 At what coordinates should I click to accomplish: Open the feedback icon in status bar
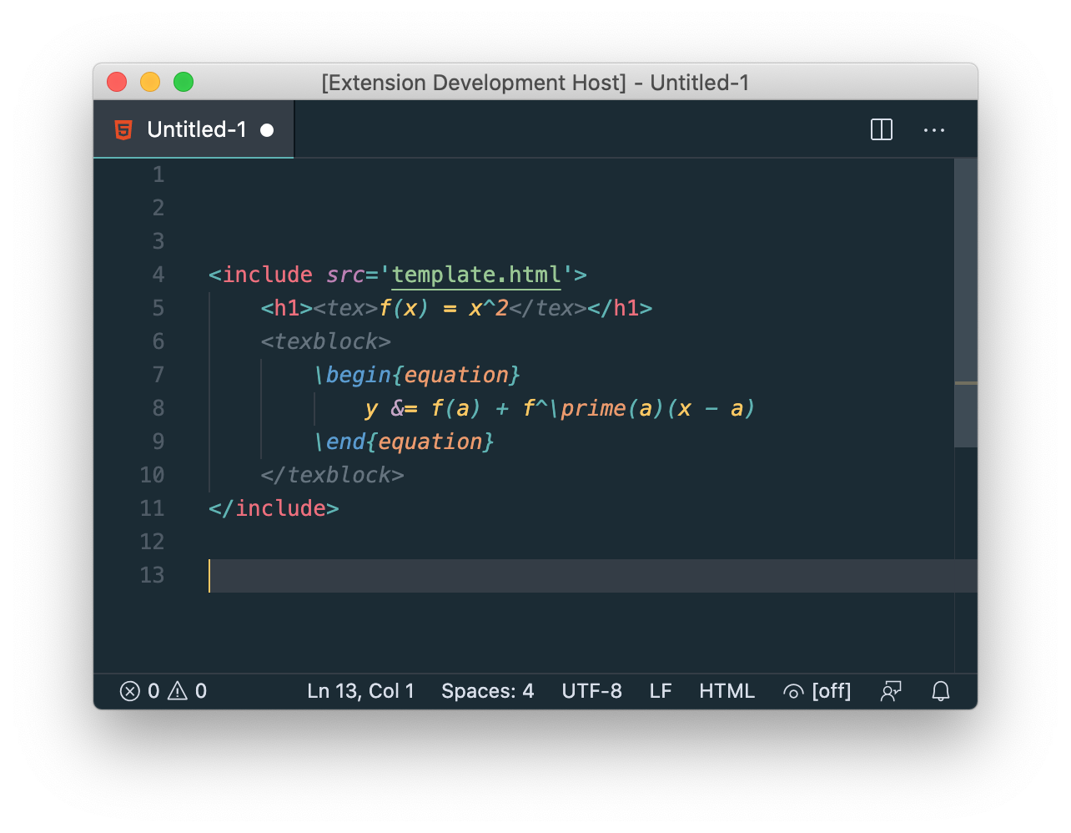click(891, 691)
